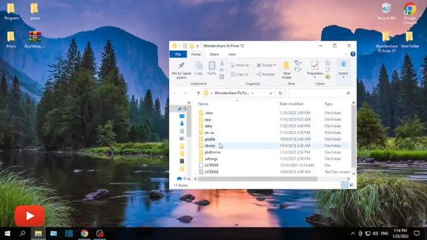The width and height of the screenshot is (427, 240).
Task: Click the Rename button in Organize group
Action: coord(266,74)
